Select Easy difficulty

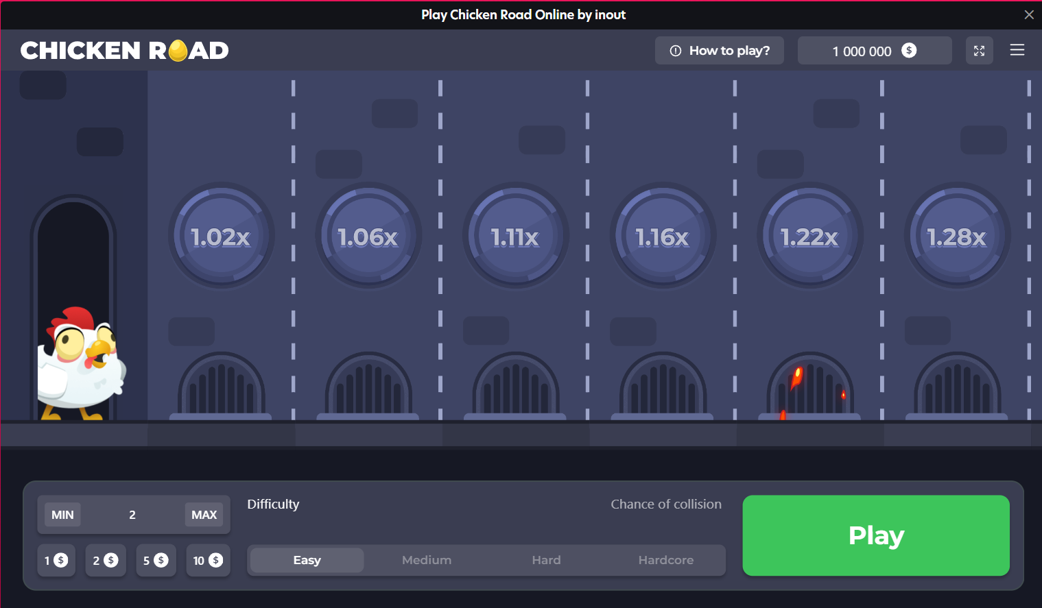coord(307,560)
